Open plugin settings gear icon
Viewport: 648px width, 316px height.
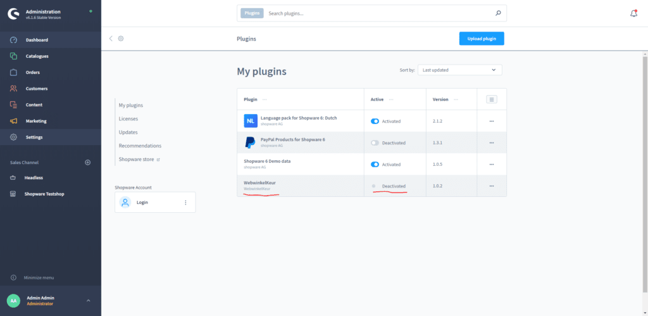click(x=121, y=39)
